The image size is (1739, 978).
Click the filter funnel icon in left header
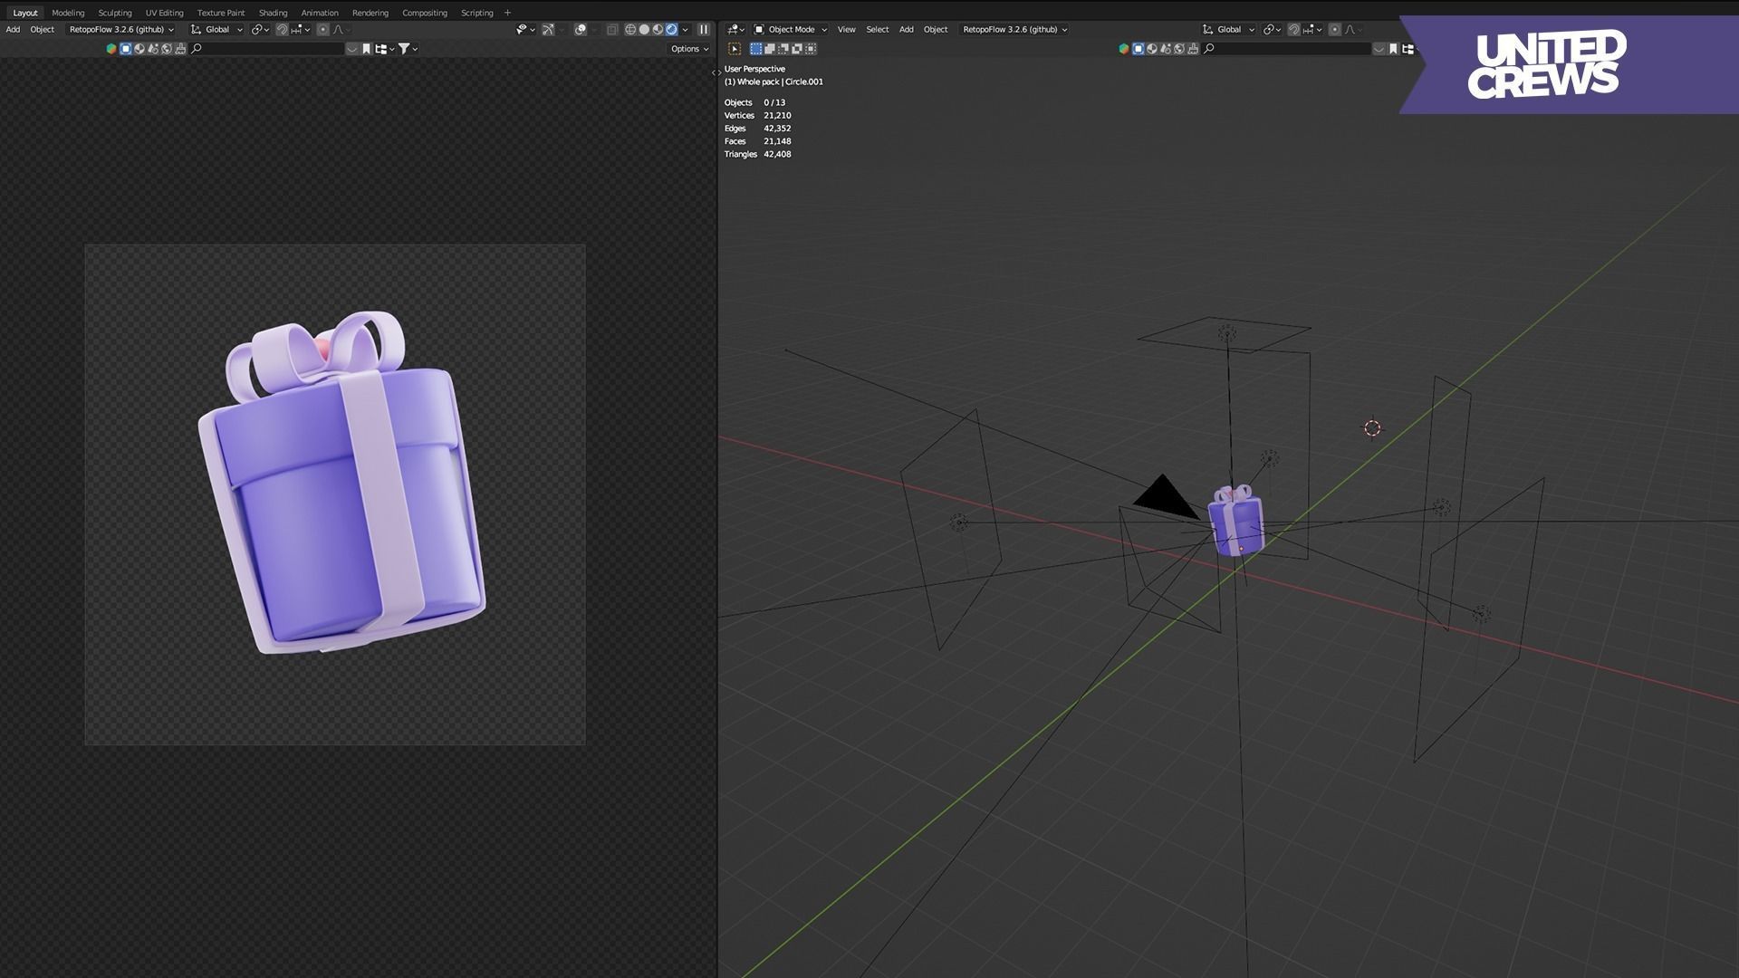coord(405,49)
